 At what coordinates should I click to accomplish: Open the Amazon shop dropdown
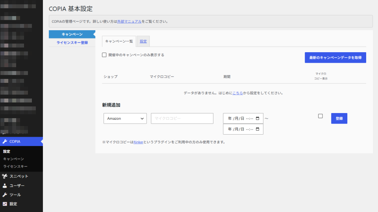(125, 119)
